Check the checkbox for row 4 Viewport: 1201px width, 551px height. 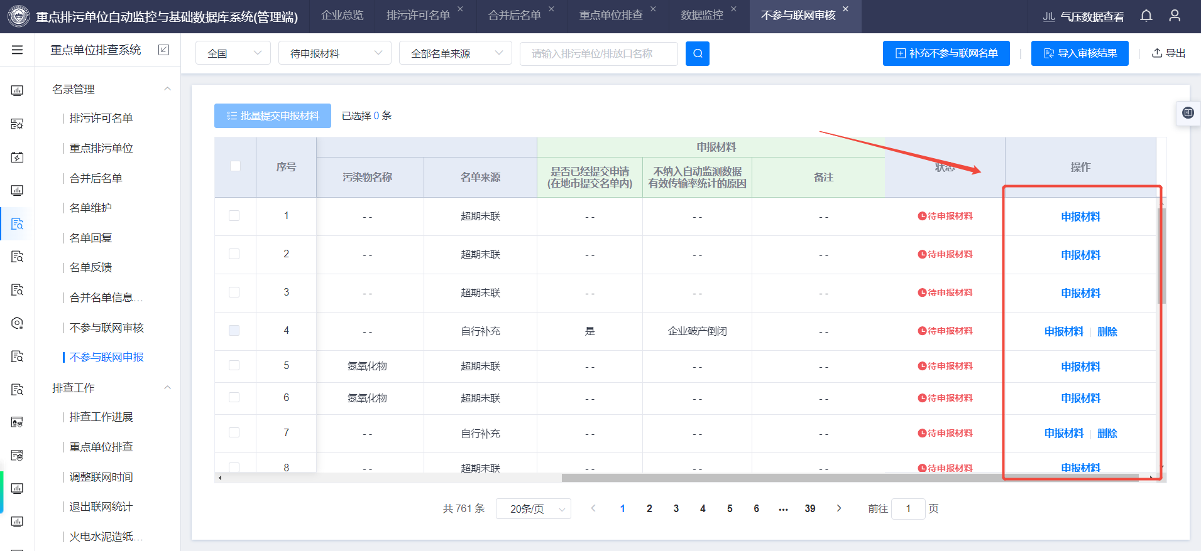(234, 331)
